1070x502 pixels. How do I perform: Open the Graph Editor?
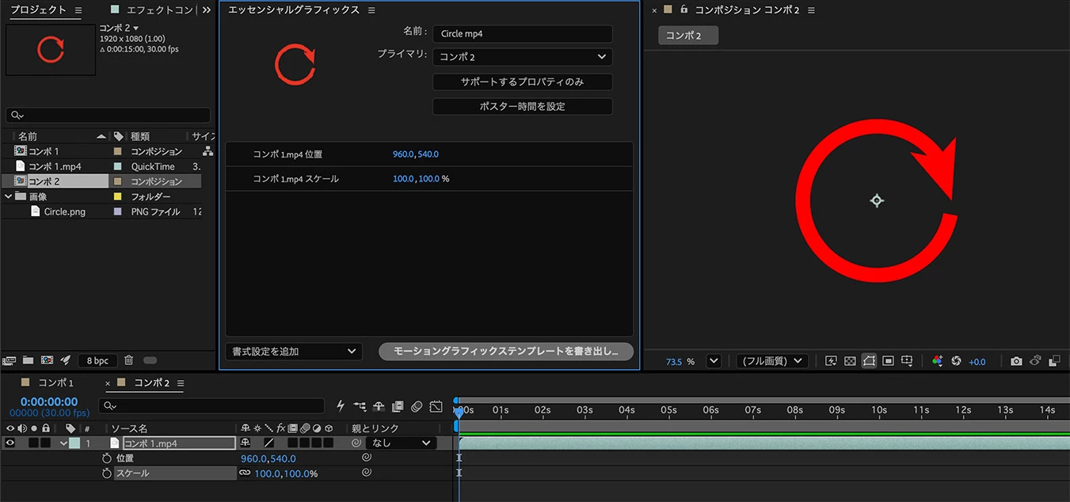[x=436, y=406]
